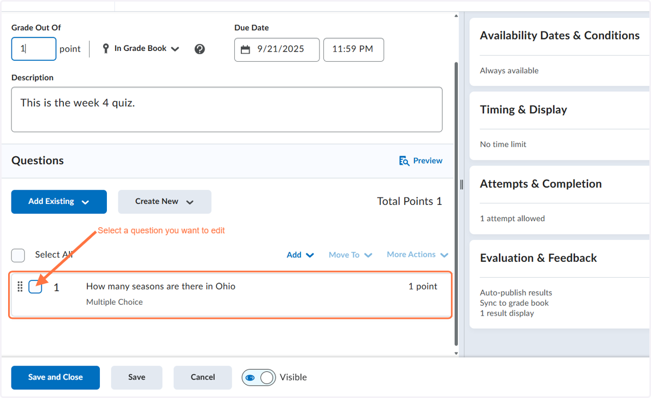Toggle the Visible switch
The image size is (651, 398).
pyautogui.click(x=259, y=377)
